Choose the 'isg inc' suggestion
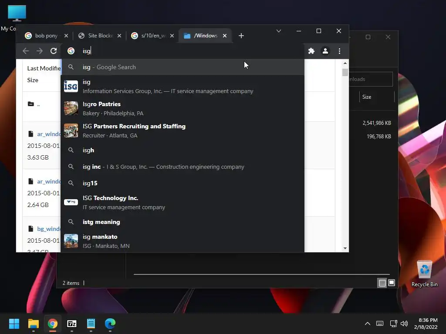 (x=182, y=167)
